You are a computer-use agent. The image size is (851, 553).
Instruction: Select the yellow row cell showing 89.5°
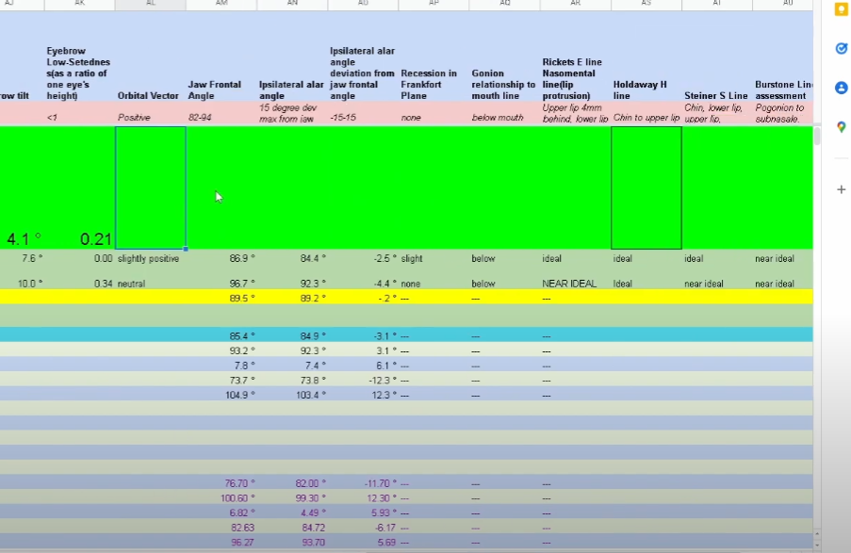[x=221, y=298]
